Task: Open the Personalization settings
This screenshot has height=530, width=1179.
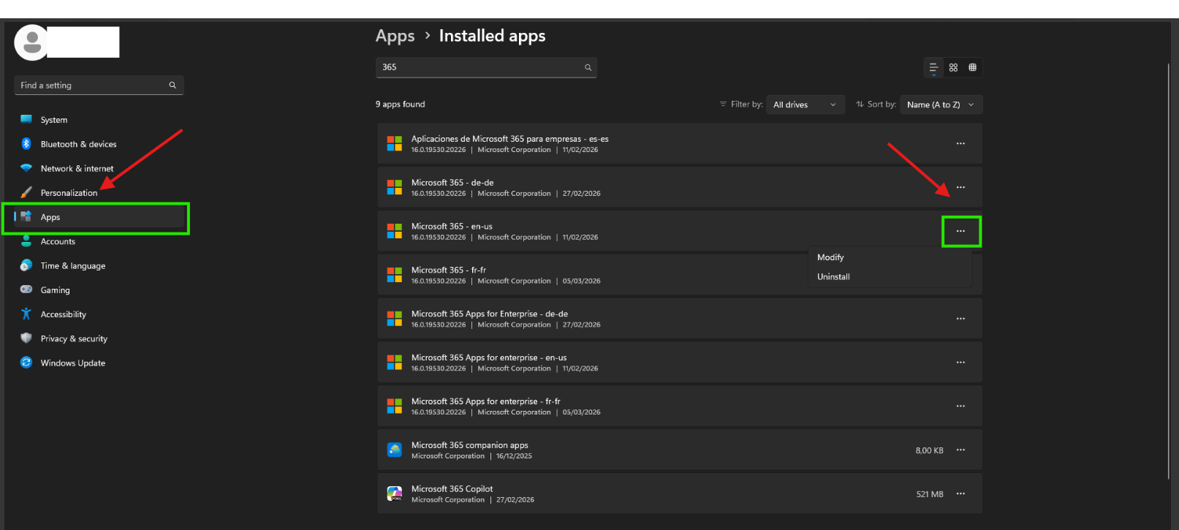Action: [98, 193]
